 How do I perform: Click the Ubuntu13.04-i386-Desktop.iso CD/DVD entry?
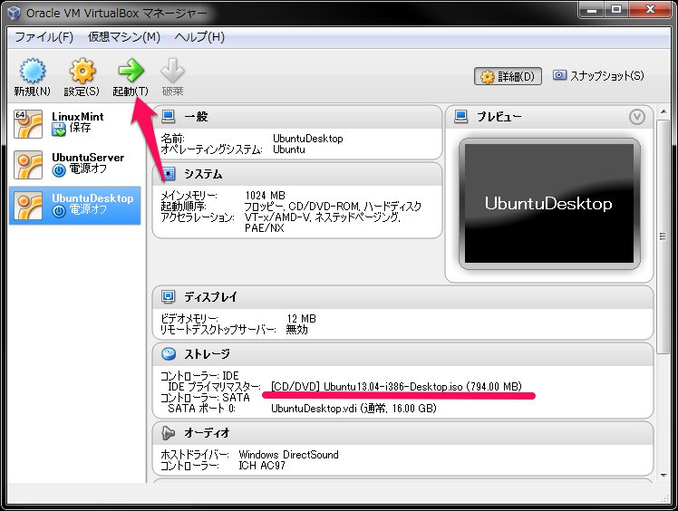pos(396,386)
